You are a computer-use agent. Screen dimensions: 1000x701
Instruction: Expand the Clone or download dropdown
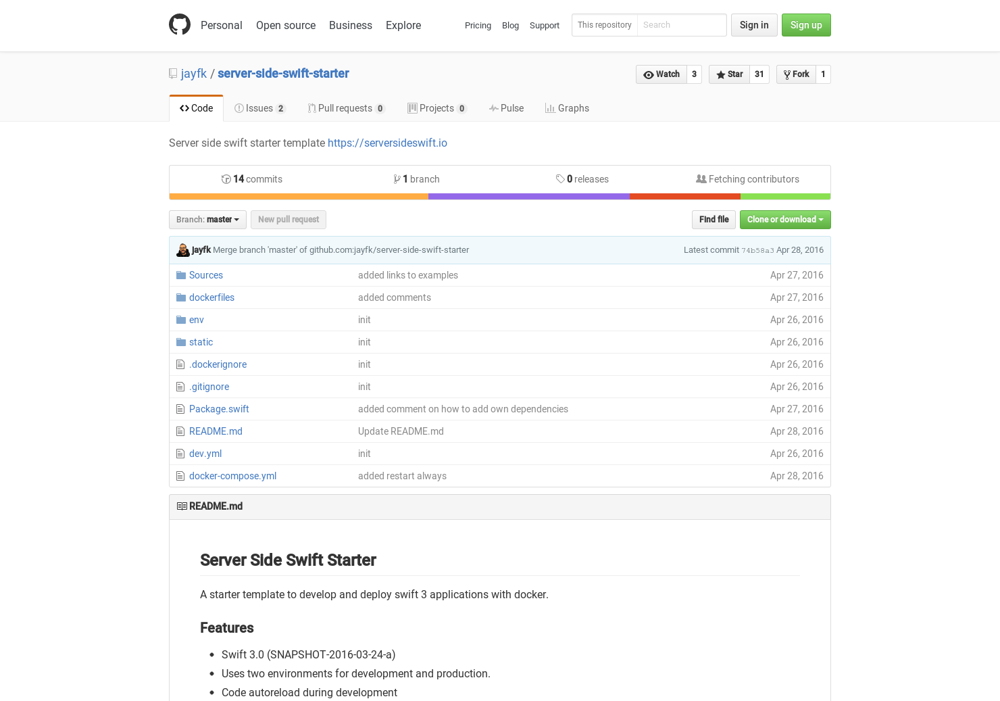tap(784, 220)
